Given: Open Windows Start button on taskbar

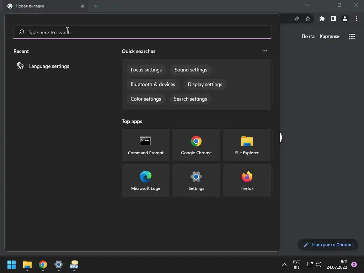Looking at the screenshot, I should coord(11,264).
